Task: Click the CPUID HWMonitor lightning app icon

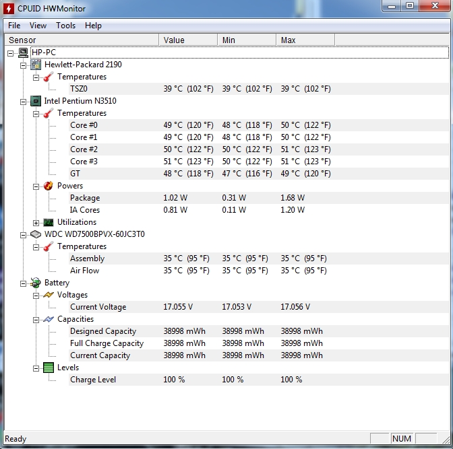Action: pos(8,8)
